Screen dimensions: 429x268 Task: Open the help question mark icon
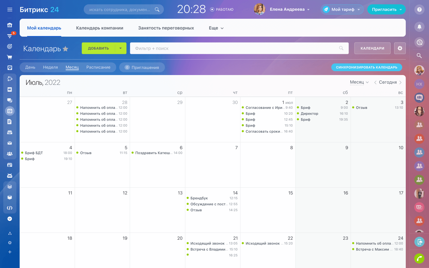pos(419,10)
